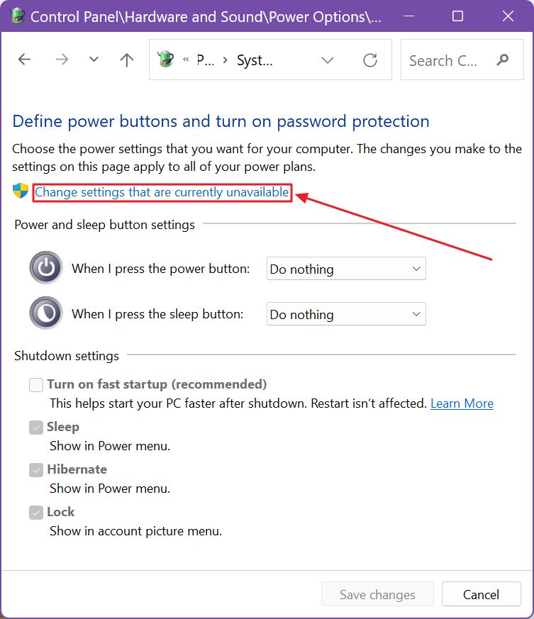The width and height of the screenshot is (534, 619).
Task: Click the Learn More link
Action: (x=462, y=403)
